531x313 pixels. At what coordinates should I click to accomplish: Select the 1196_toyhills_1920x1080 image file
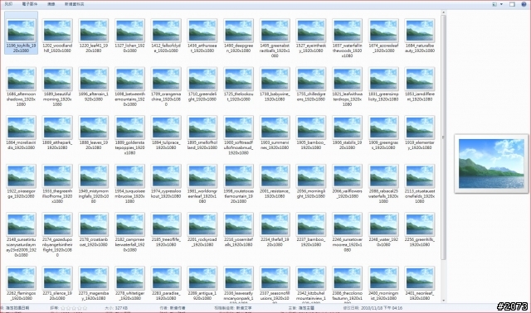pyautogui.click(x=21, y=33)
